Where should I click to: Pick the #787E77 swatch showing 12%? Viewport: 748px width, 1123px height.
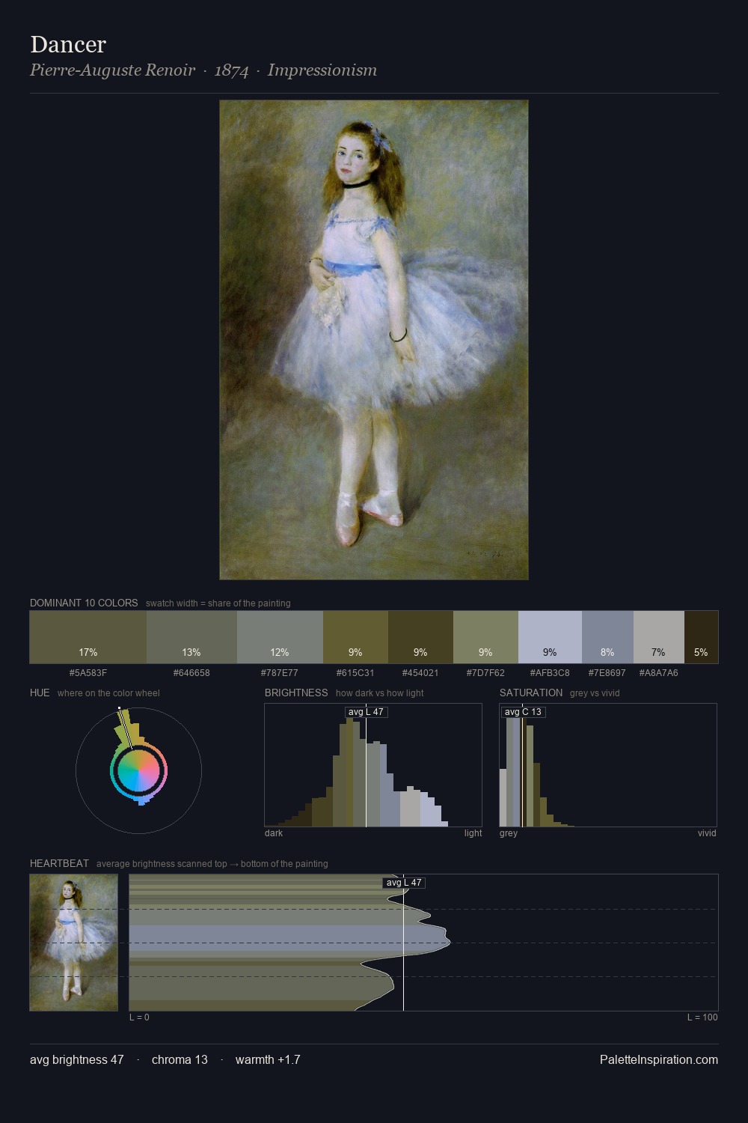point(280,637)
